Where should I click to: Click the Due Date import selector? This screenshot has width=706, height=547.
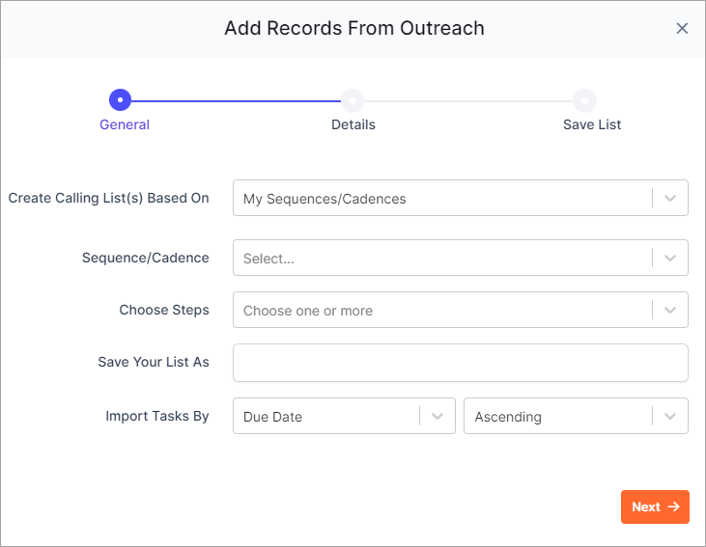point(344,416)
